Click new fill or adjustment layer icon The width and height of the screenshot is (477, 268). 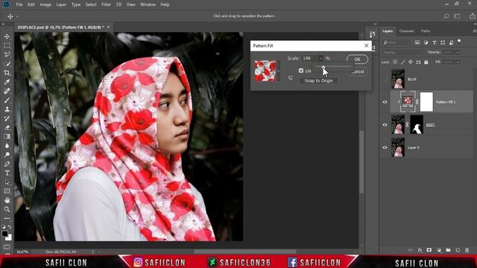click(x=439, y=250)
